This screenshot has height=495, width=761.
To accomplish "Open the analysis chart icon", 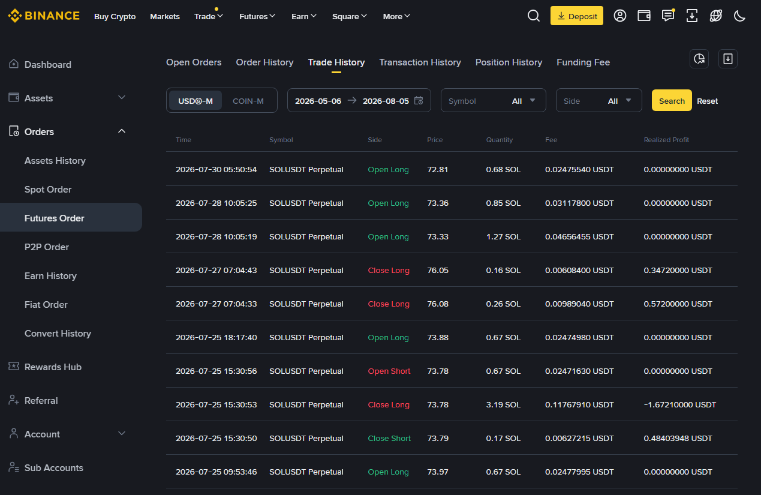I will (x=699, y=59).
